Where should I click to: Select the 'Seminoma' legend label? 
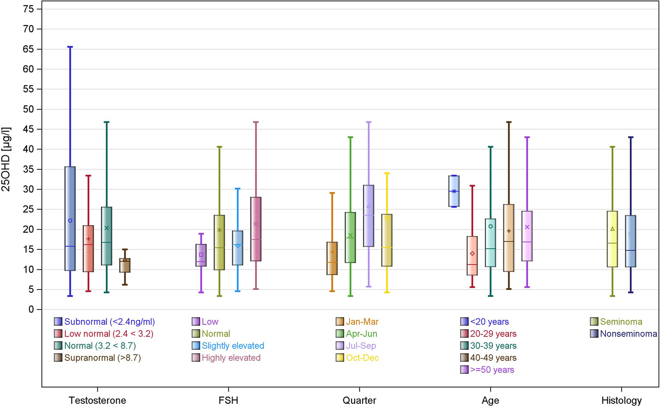621,322
